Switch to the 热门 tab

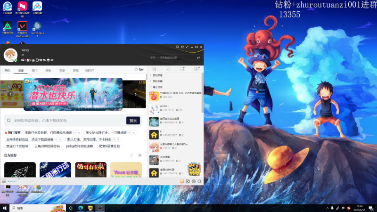(34, 70)
